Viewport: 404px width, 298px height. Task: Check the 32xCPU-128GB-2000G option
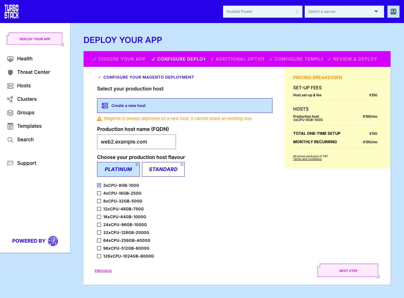click(99, 233)
